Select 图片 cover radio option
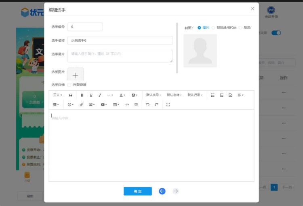 (199, 28)
